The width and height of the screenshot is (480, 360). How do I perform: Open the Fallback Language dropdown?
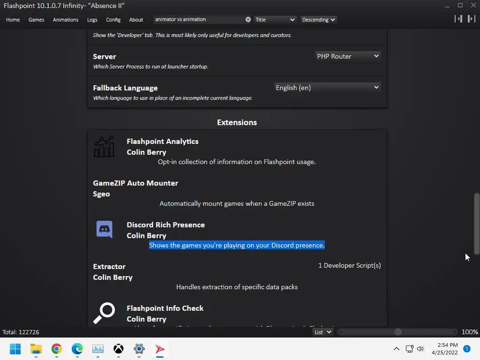pyautogui.click(x=327, y=88)
